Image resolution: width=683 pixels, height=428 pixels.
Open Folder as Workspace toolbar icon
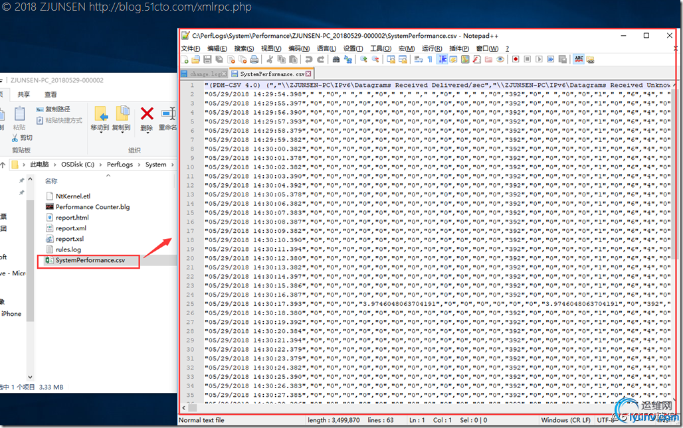click(489, 60)
